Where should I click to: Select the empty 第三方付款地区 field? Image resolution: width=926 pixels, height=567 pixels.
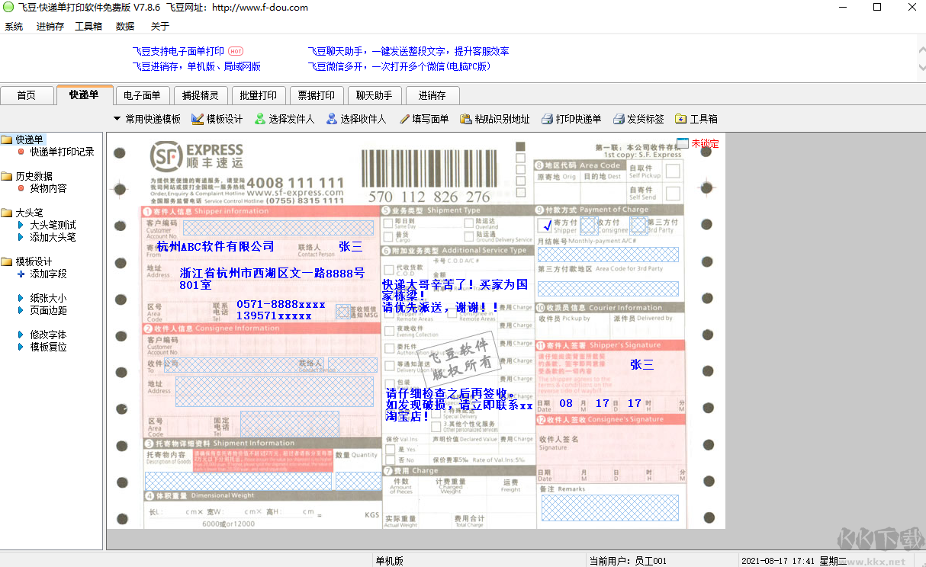pos(608,289)
